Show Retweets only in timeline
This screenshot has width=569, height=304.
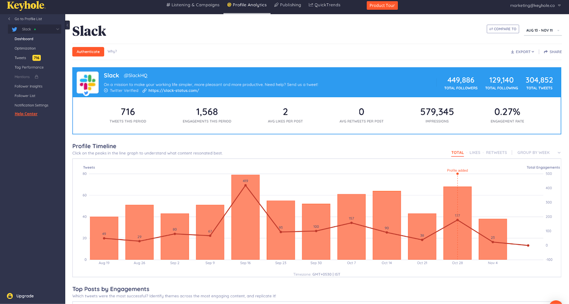coord(496,153)
